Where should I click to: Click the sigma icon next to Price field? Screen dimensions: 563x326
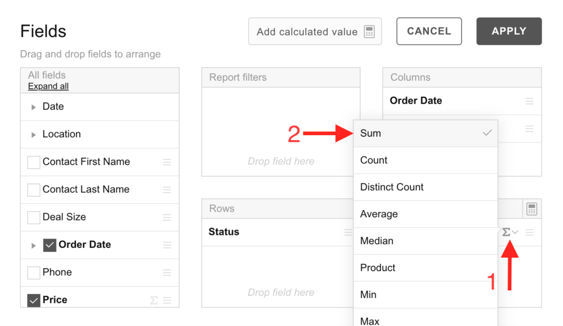point(153,300)
